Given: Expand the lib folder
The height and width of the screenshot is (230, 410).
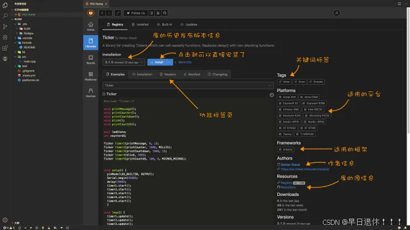Looking at the screenshot, I should [x=15, y=52].
